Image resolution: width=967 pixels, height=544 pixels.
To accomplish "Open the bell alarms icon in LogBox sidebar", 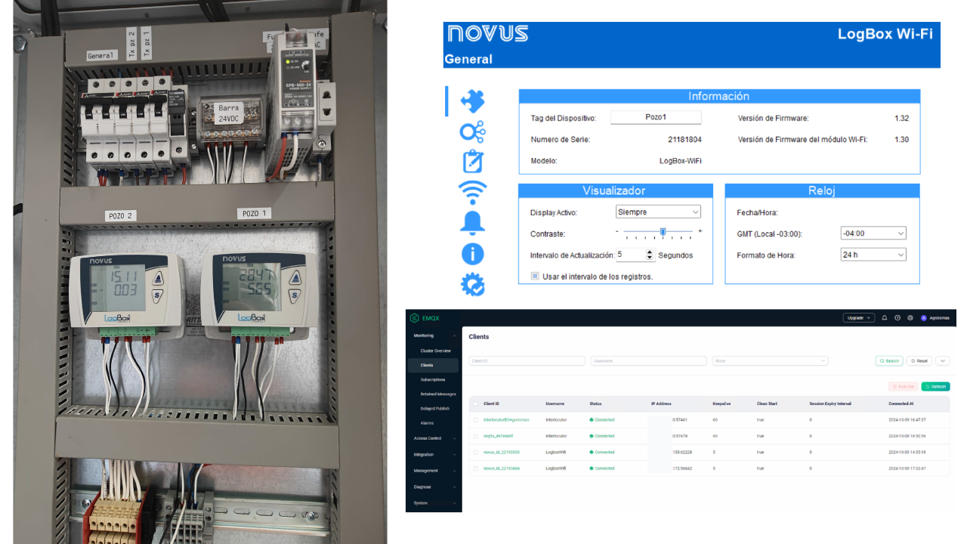I will [x=473, y=223].
